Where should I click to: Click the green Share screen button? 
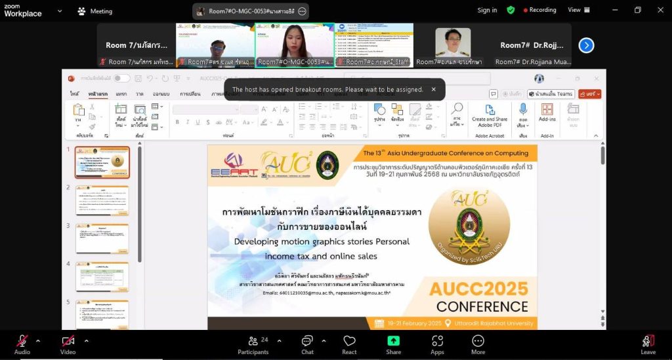pyautogui.click(x=394, y=344)
